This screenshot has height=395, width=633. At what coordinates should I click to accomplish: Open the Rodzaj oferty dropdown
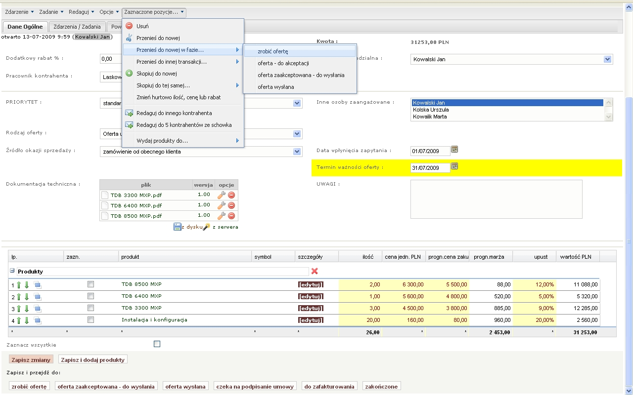coord(297,134)
